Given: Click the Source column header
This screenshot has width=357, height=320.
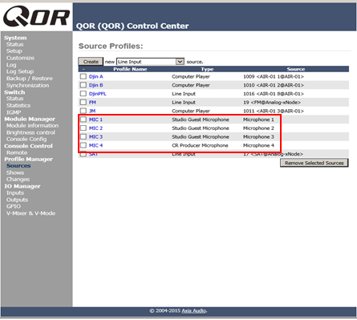Looking at the screenshot, I should (x=296, y=69).
